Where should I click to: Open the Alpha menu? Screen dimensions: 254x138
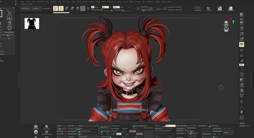22,2
